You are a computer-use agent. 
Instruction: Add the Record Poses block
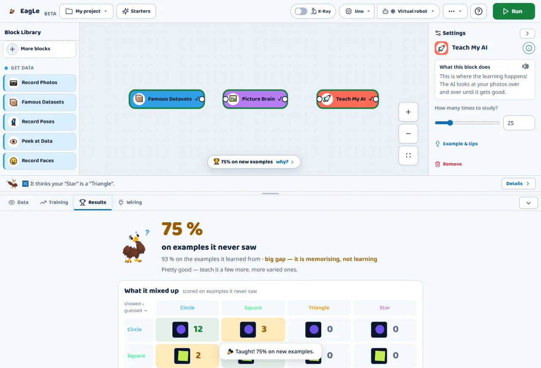[x=40, y=122]
